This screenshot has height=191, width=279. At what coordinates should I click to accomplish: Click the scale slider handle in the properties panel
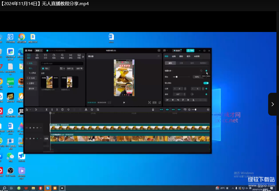pos(176,77)
